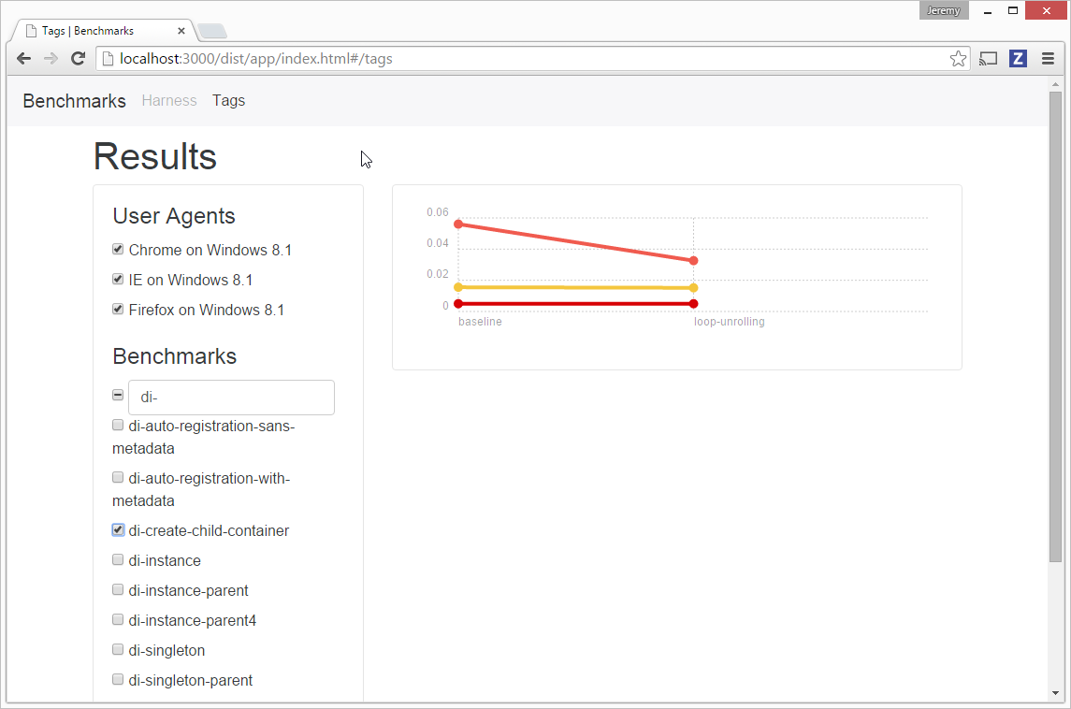Click the baseline axis label
Viewport: 1071px width, 709px height.
tap(480, 322)
